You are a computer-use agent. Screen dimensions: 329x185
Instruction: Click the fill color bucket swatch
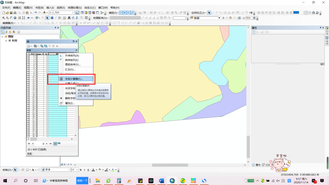[x=100, y=170]
